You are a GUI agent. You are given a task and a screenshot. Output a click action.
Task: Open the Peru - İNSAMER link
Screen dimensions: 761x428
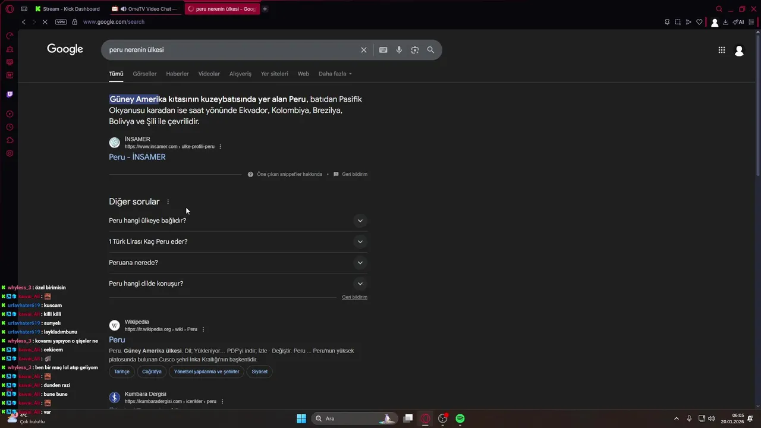[137, 157]
